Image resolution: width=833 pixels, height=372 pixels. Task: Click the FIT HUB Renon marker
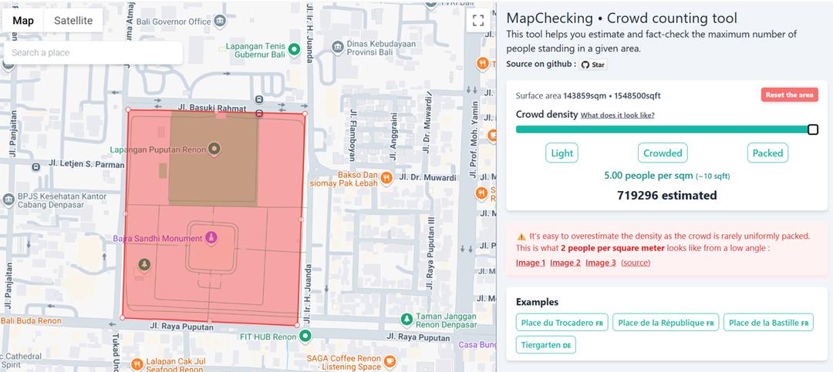click(305, 336)
